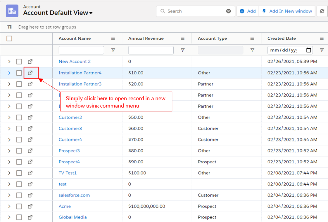Screen dimensions: 328x222
Task: Click the Add button
Action: coord(248,11)
